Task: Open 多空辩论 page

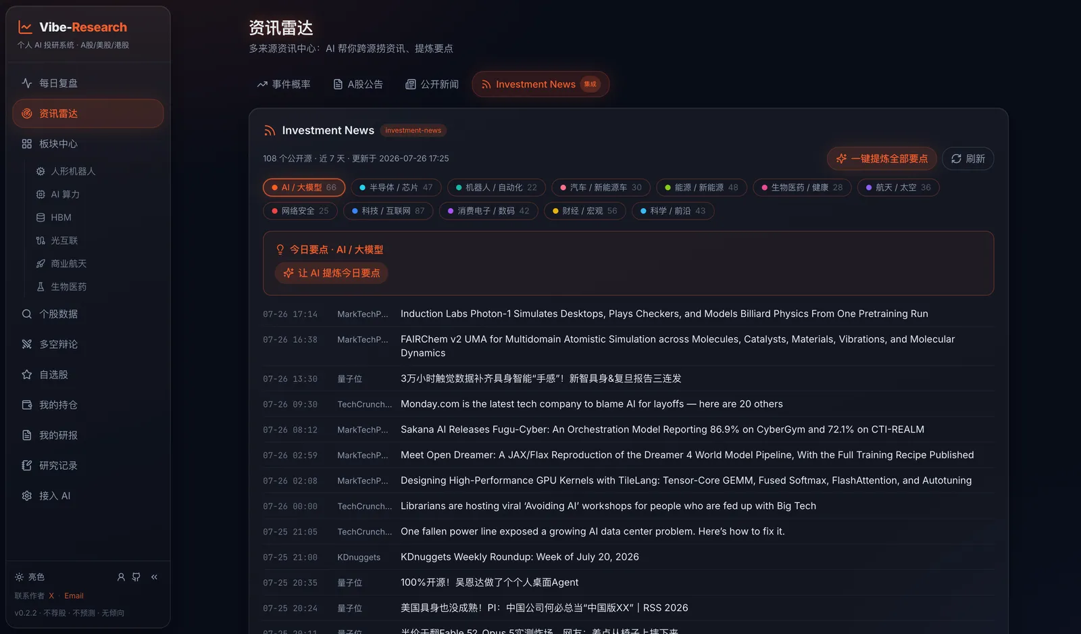Action: [88, 344]
